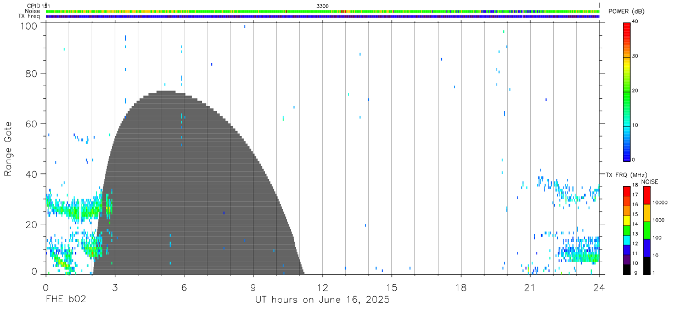
Task: Click the 'TX Freq' row label
Action: click(x=30, y=16)
